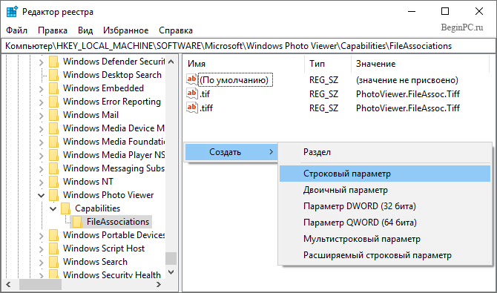Expand the Windows NT node
The image size is (497, 293).
[42, 182]
